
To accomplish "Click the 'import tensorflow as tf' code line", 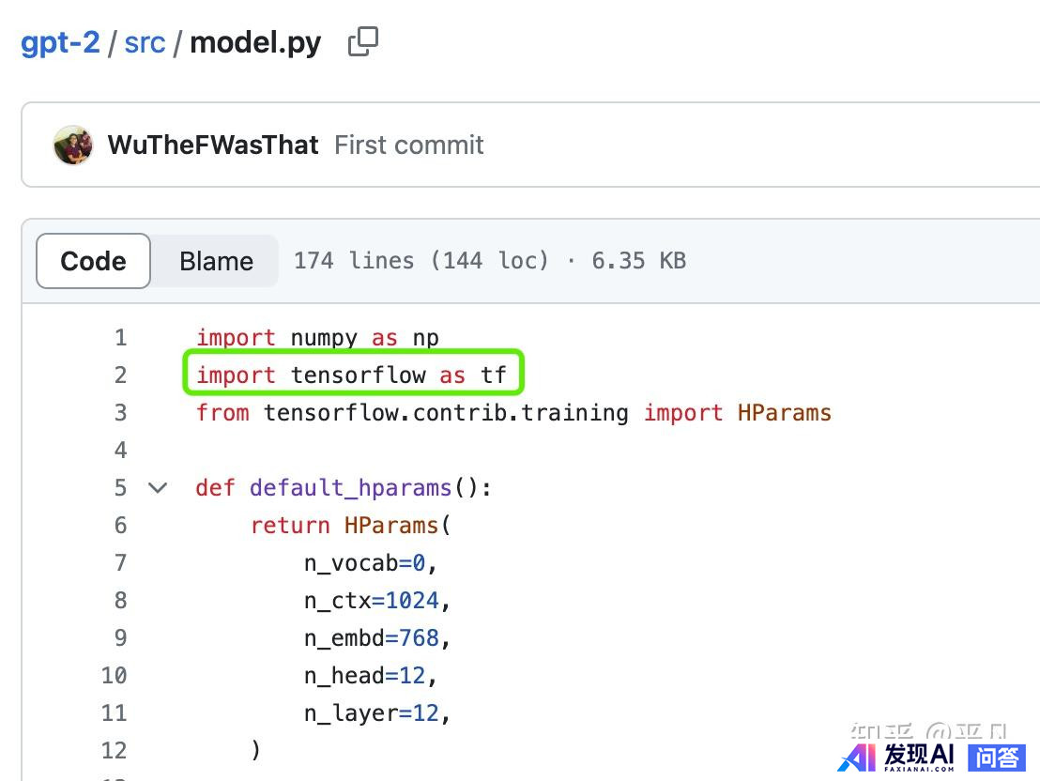I will [x=352, y=375].
